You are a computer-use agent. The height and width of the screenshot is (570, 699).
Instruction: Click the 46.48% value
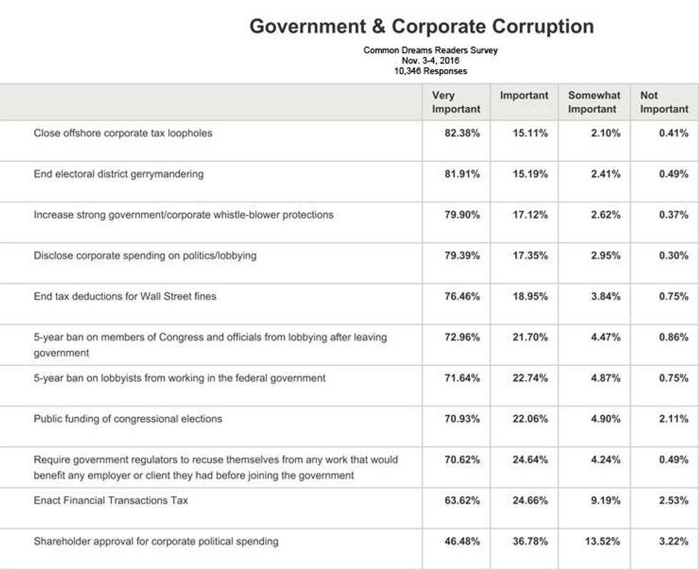coord(461,542)
